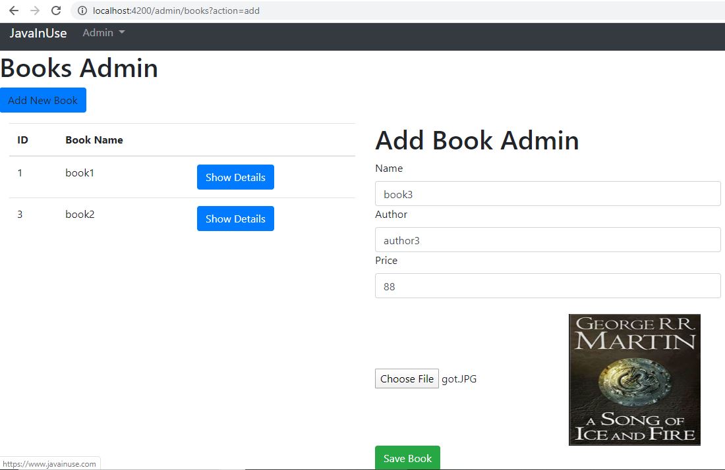Click the 'got.JPG' file name text
Viewport: 725px width, 470px height.
point(459,379)
